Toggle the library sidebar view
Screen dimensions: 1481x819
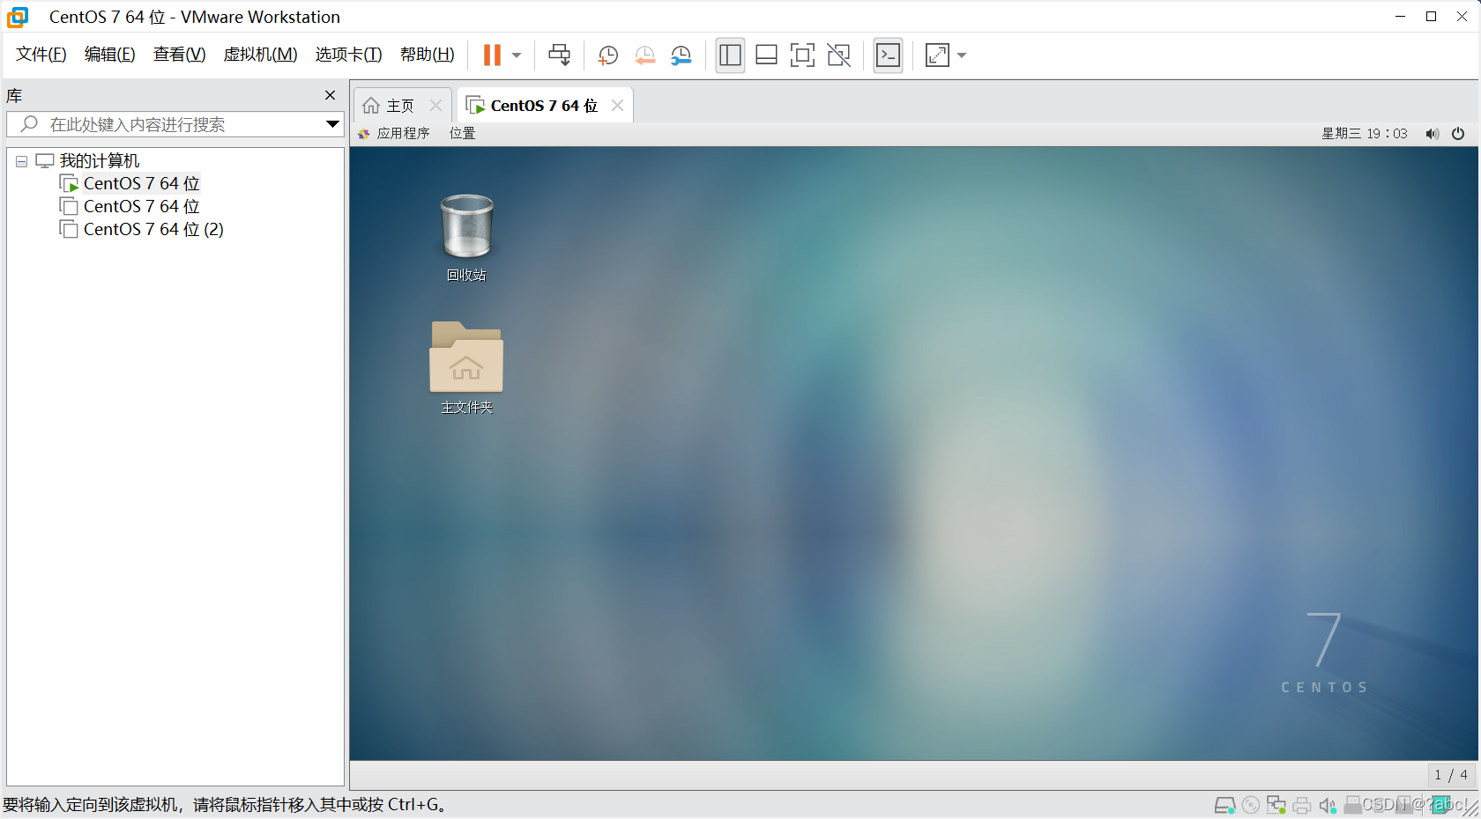pyautogui.click(x=730, y=55)
